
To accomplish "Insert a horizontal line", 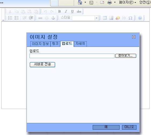I will [124, 18].
